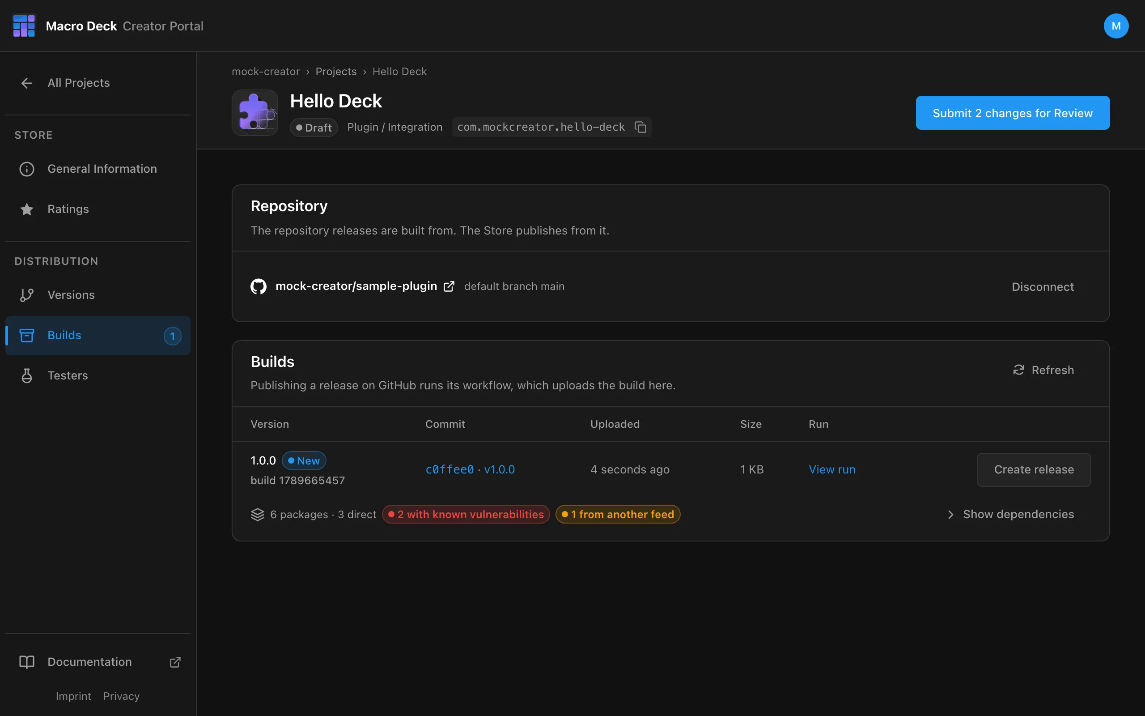Click the Hello Deck puzzle piece thumbnail
Viewport: 1145px width, 716px height.
coord(254,113)
